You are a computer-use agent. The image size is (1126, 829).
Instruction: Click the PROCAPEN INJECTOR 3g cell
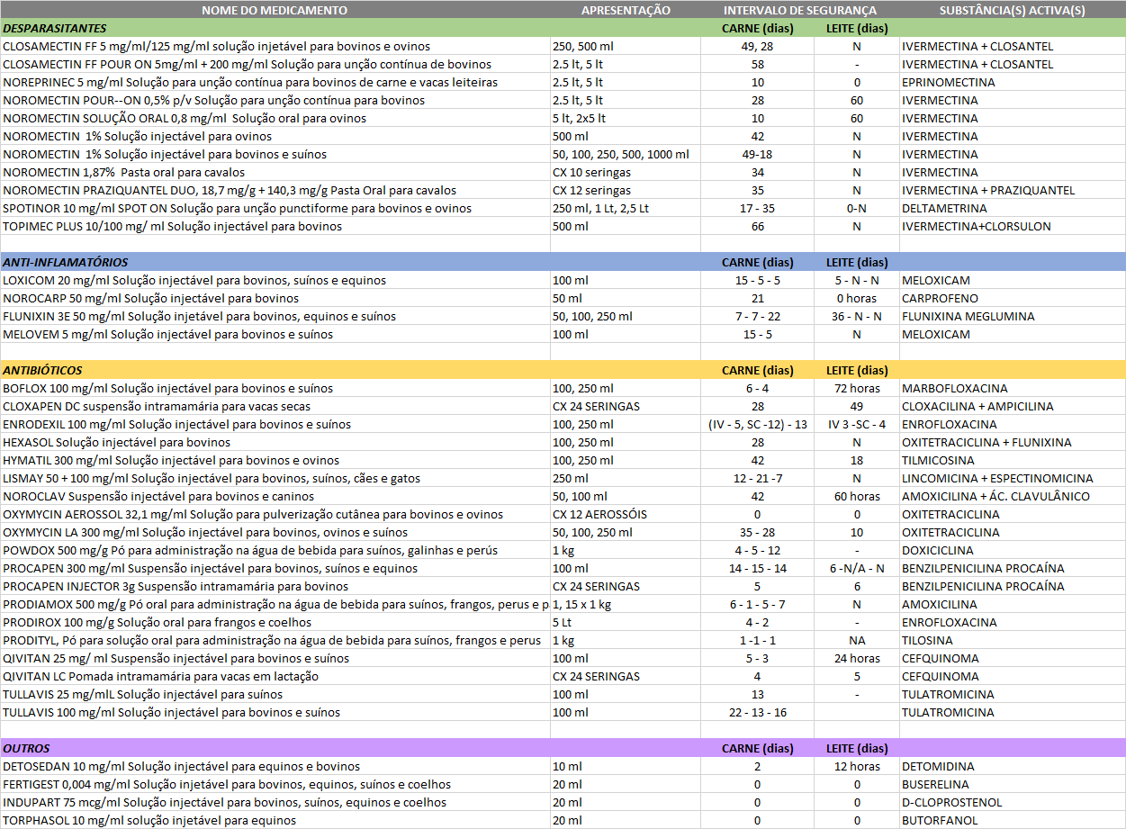(275, 586)
